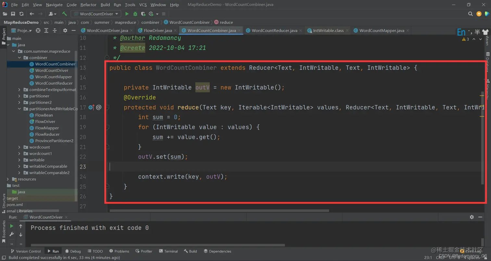Open the Project view selector dropdown

point(22,31)
